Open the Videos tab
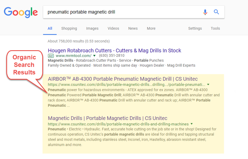 (113, 28)
